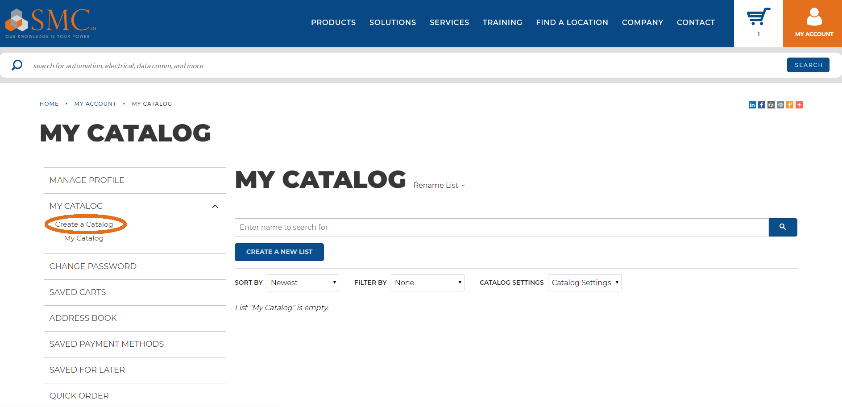The height and width of the screenshot is (407, 842).
Task: Open the Sort By Newest dropdown
Action: [303, 282]
